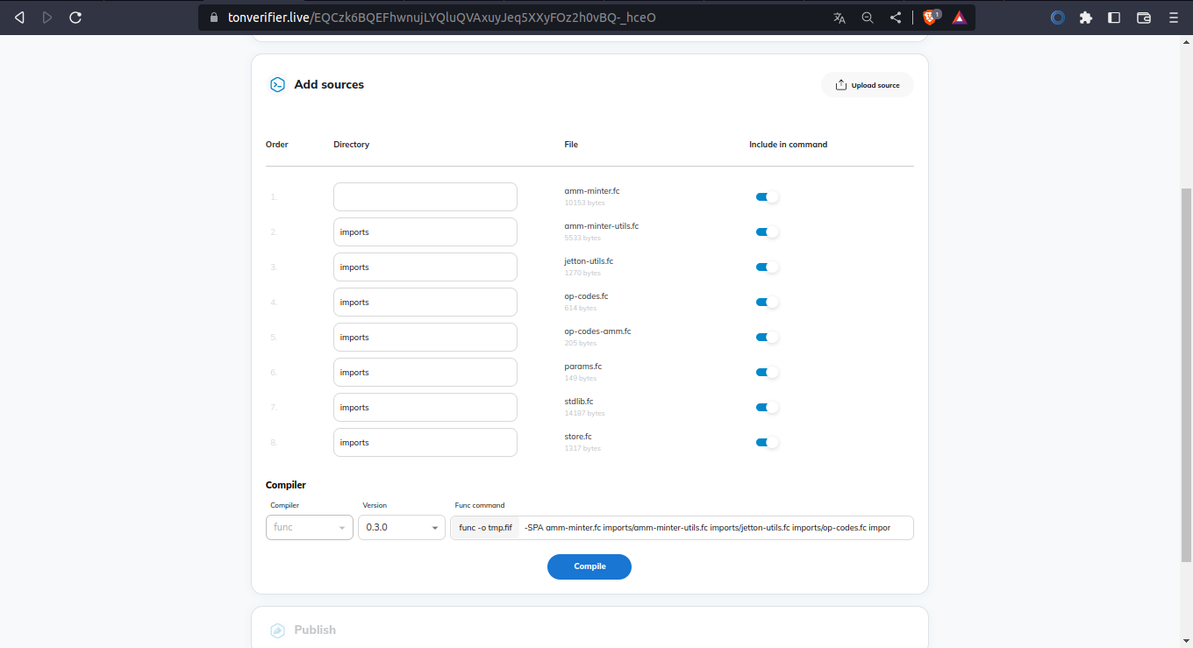
Task: Toggle include switch for stdlib.fc
Action: 767,408
